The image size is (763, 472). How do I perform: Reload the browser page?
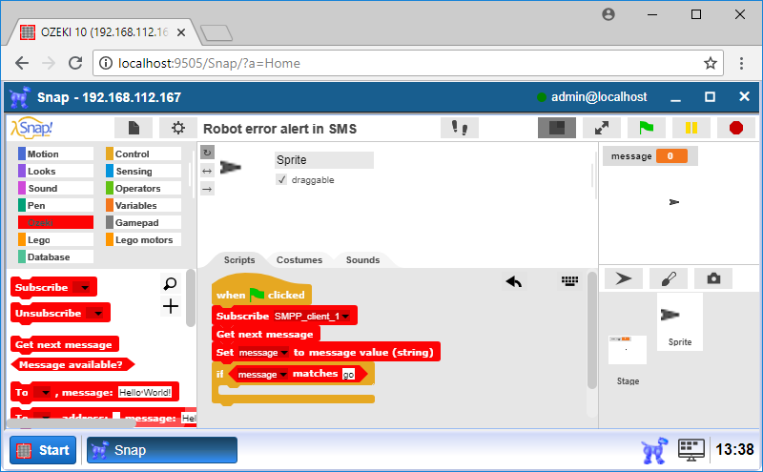[75, 63]
